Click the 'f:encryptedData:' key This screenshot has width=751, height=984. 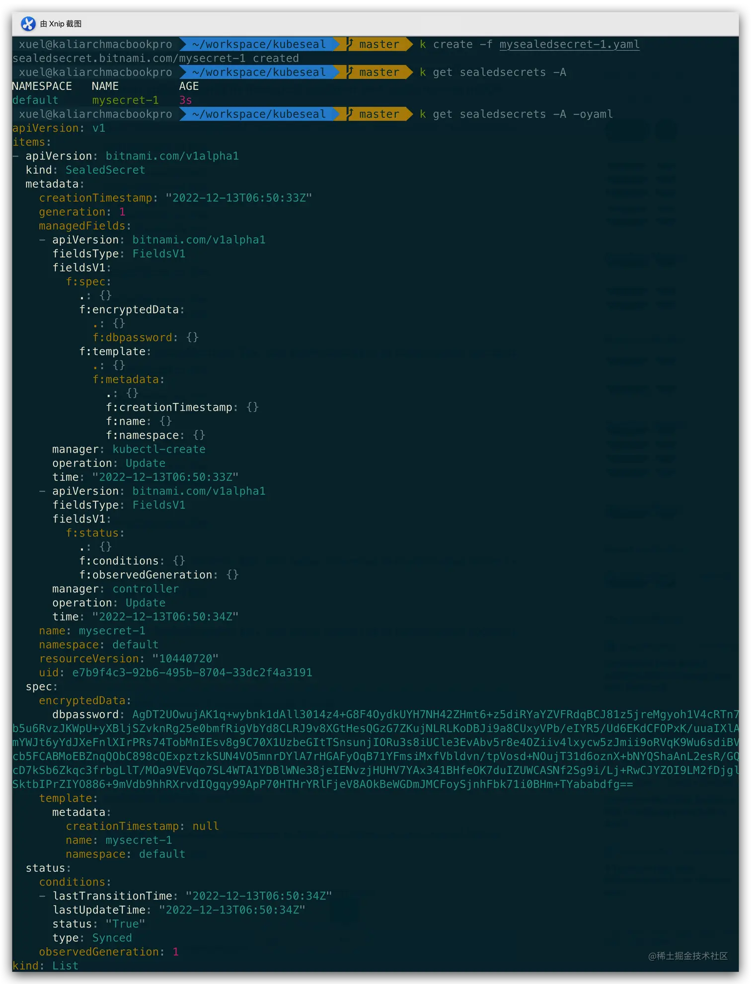point(132,309)
